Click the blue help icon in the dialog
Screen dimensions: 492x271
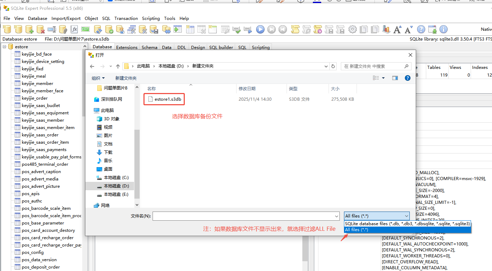[x=407, y=78]
